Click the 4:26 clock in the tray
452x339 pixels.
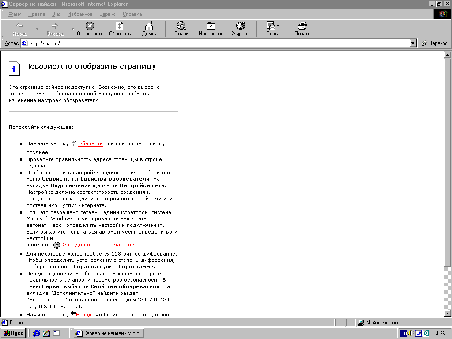tap(440, 334)
